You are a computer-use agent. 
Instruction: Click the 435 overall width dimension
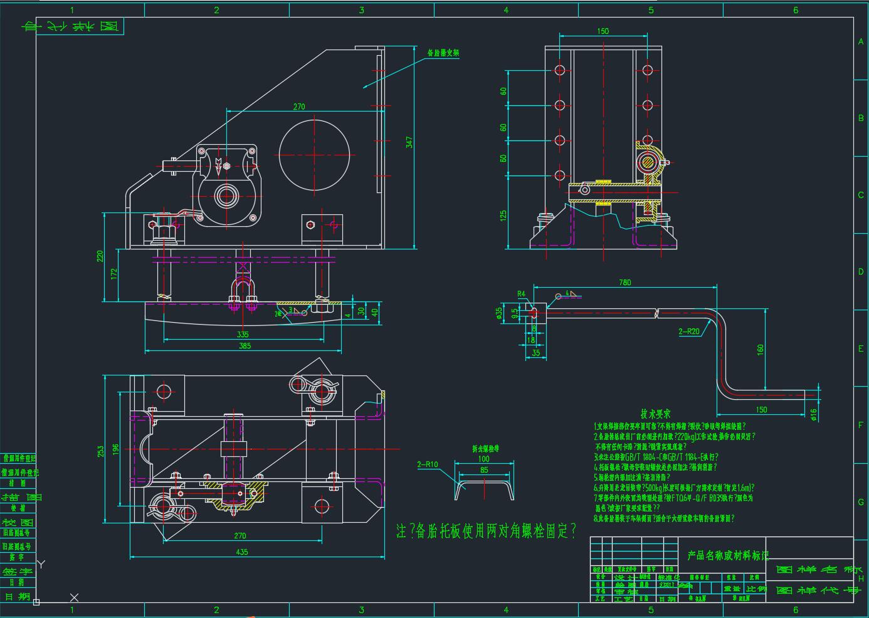pyautogui.click(x=242, y=552)
